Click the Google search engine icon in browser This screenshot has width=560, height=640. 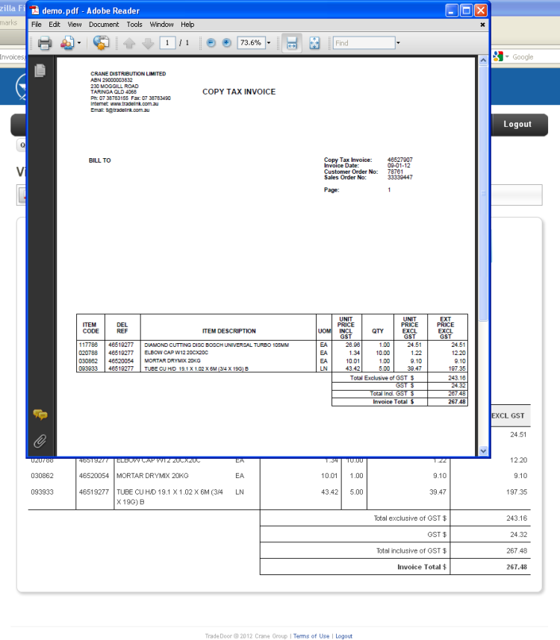pos(498,57)
